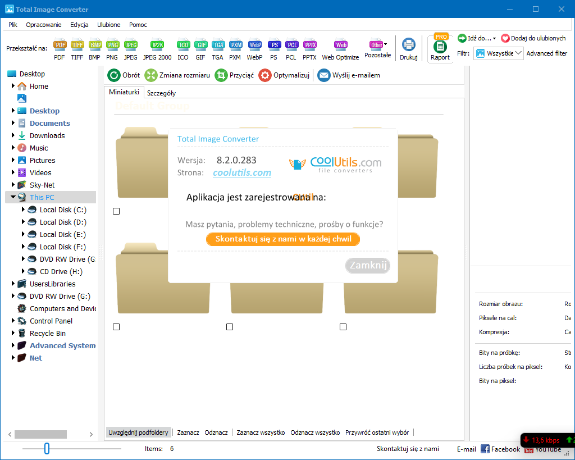Open Advanced filter option
The width and height of the screenshot is (575, 460).
547,53
